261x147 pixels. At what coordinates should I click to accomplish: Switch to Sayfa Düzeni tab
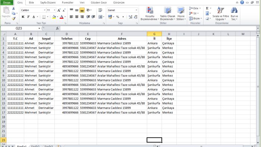[48, 3]
